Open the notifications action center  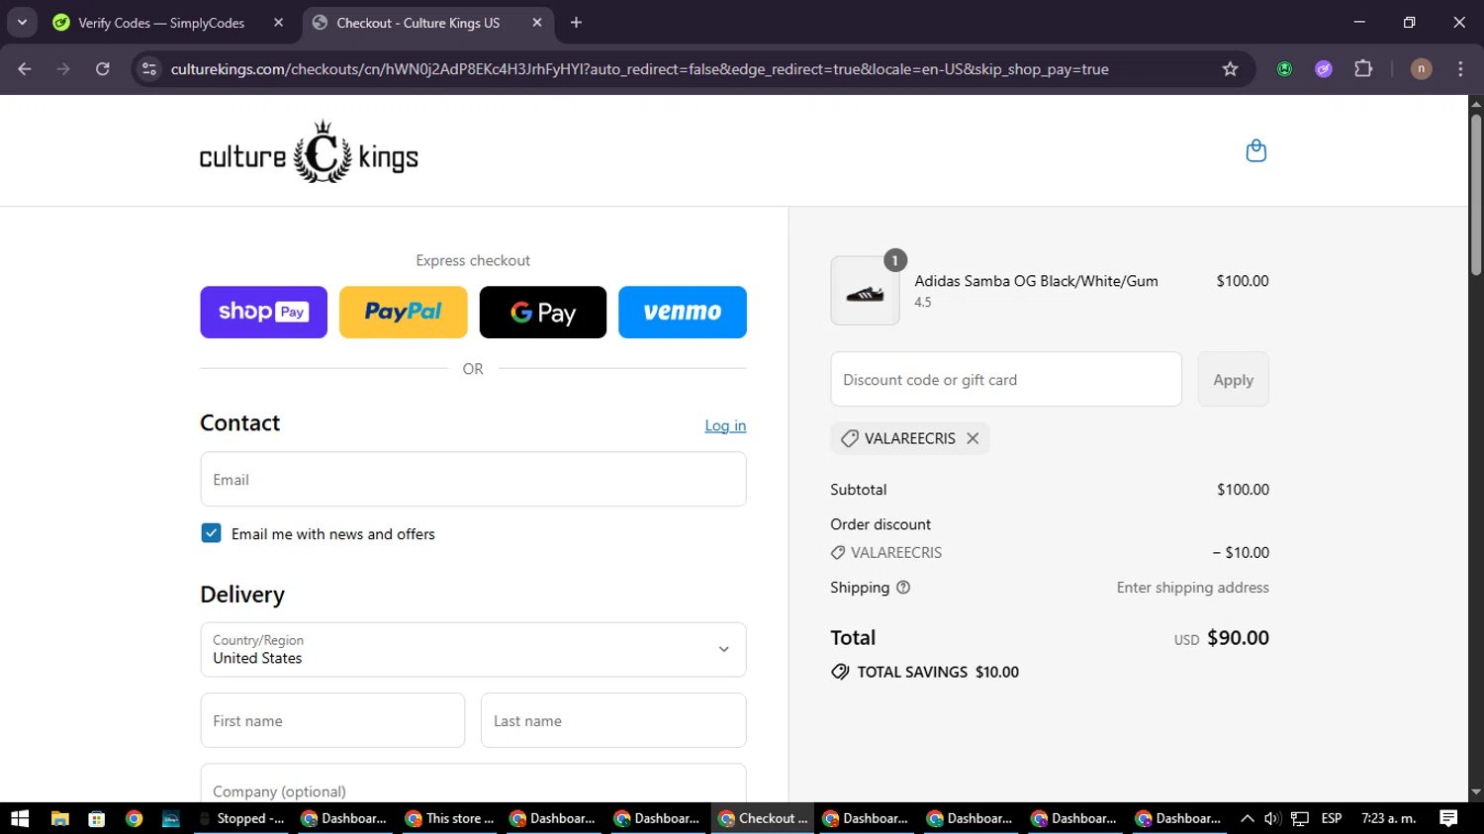1448,818
